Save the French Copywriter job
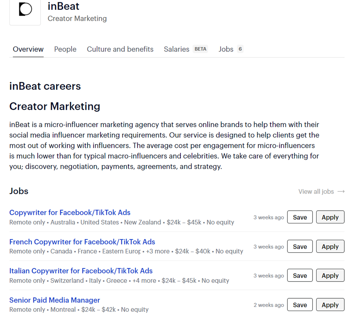This screenshot has height=318, width=356. (x=300, y=246)
